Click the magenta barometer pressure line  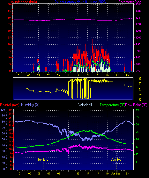click(73, 19)
